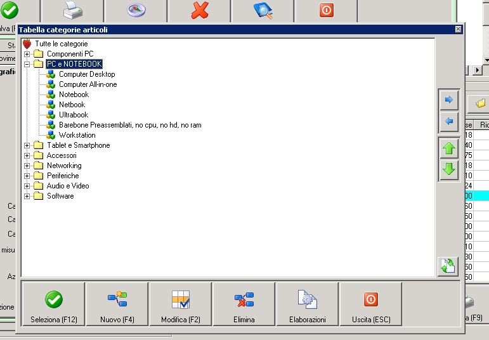Move category down with green down arrow
The height and width of the screenshot is (340, 489).
tap(449, 170)
